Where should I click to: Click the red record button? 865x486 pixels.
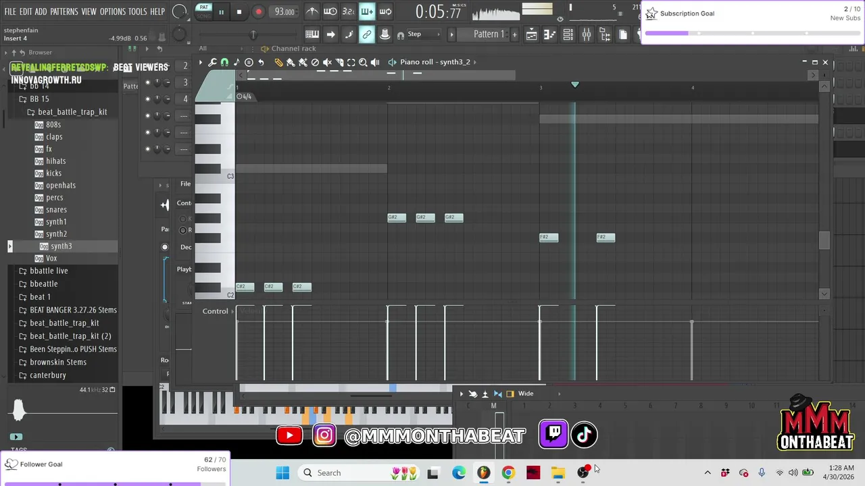point(258,12)
